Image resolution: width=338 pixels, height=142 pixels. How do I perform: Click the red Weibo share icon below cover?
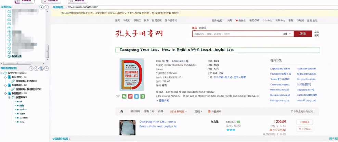130,96
